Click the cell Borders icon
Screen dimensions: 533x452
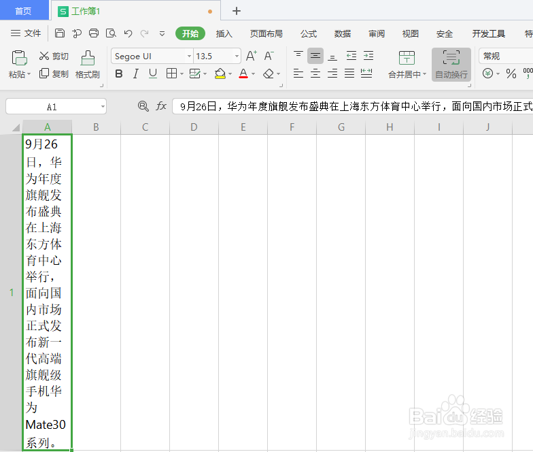pyautogui.click(x=171, y=74)
